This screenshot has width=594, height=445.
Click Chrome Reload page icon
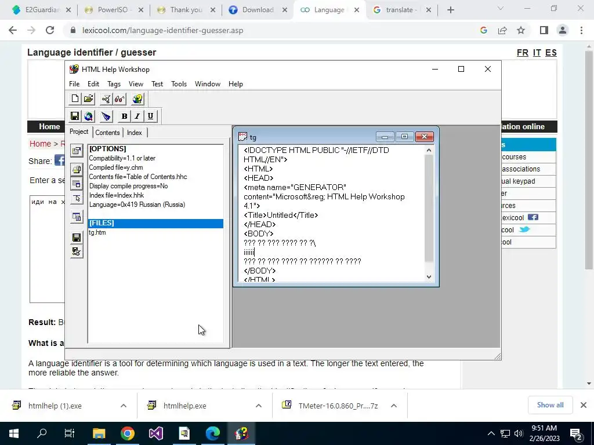(50, 30)
